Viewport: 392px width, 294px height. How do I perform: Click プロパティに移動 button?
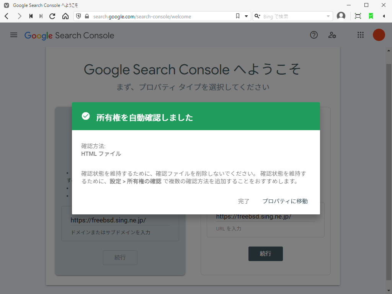(285, 201)
